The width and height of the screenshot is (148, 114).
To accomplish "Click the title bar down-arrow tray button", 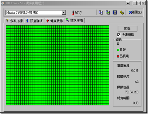I will [x=128, y=3].
